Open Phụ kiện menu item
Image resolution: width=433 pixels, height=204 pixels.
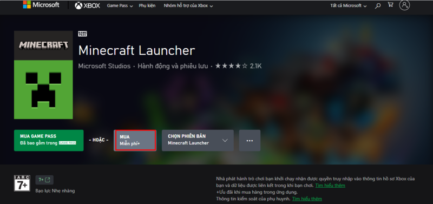point(147,5)
